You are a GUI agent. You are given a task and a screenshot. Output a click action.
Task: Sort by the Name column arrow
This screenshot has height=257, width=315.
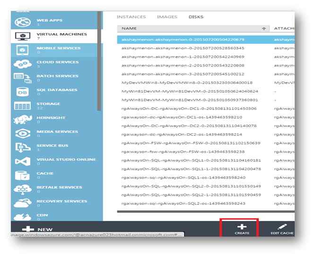pos(264,28)
